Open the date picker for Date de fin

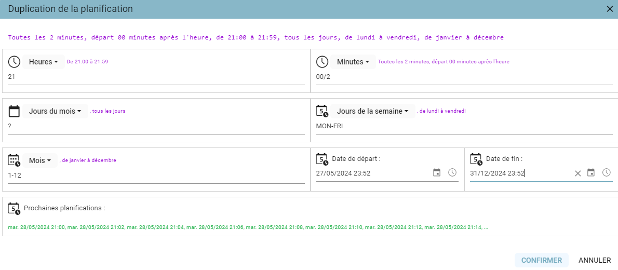(x=591, y=172)
